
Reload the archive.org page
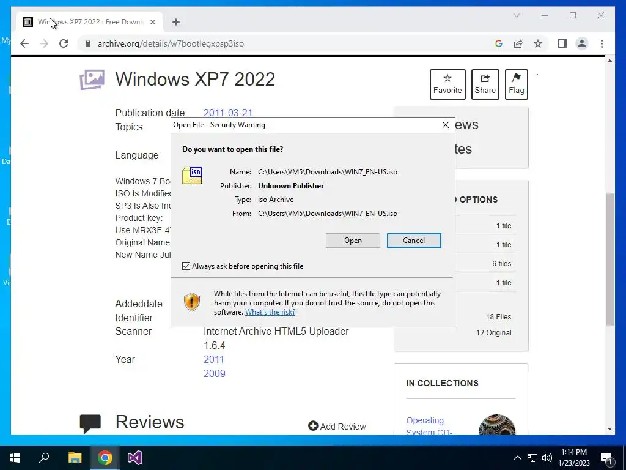[x=64, y=43]
